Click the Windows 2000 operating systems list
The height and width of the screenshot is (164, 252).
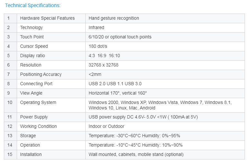[160, 105]
